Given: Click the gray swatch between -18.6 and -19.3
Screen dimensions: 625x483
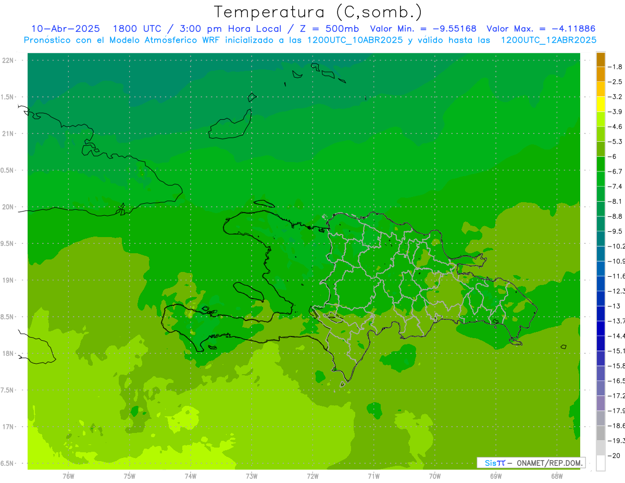Looking at the screenshot, I should click(601, 432).
